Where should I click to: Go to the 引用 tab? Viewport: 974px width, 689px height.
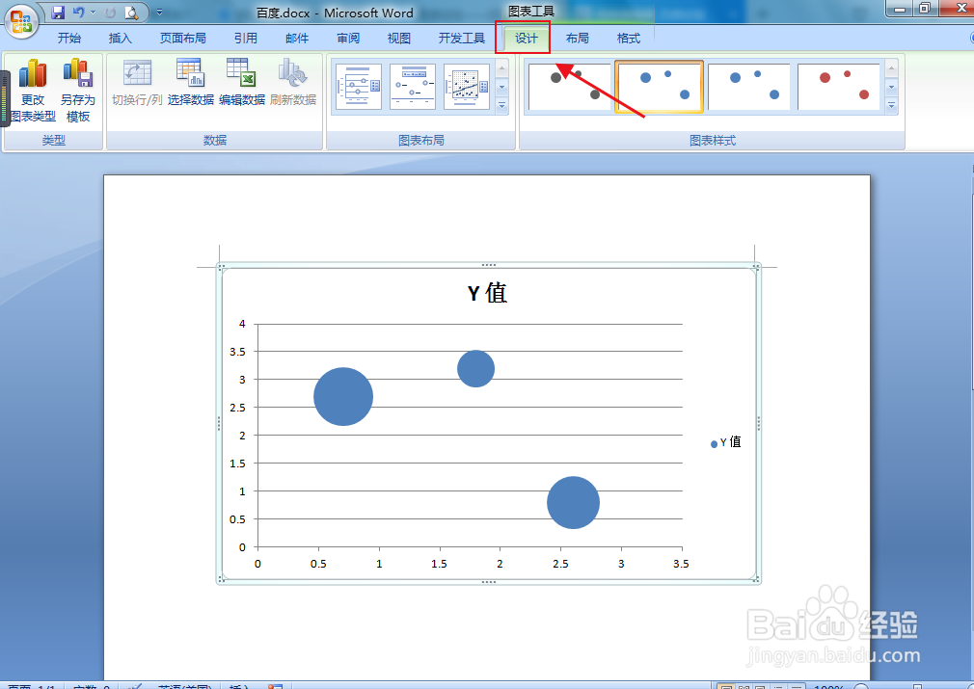(x=245, y=39)
